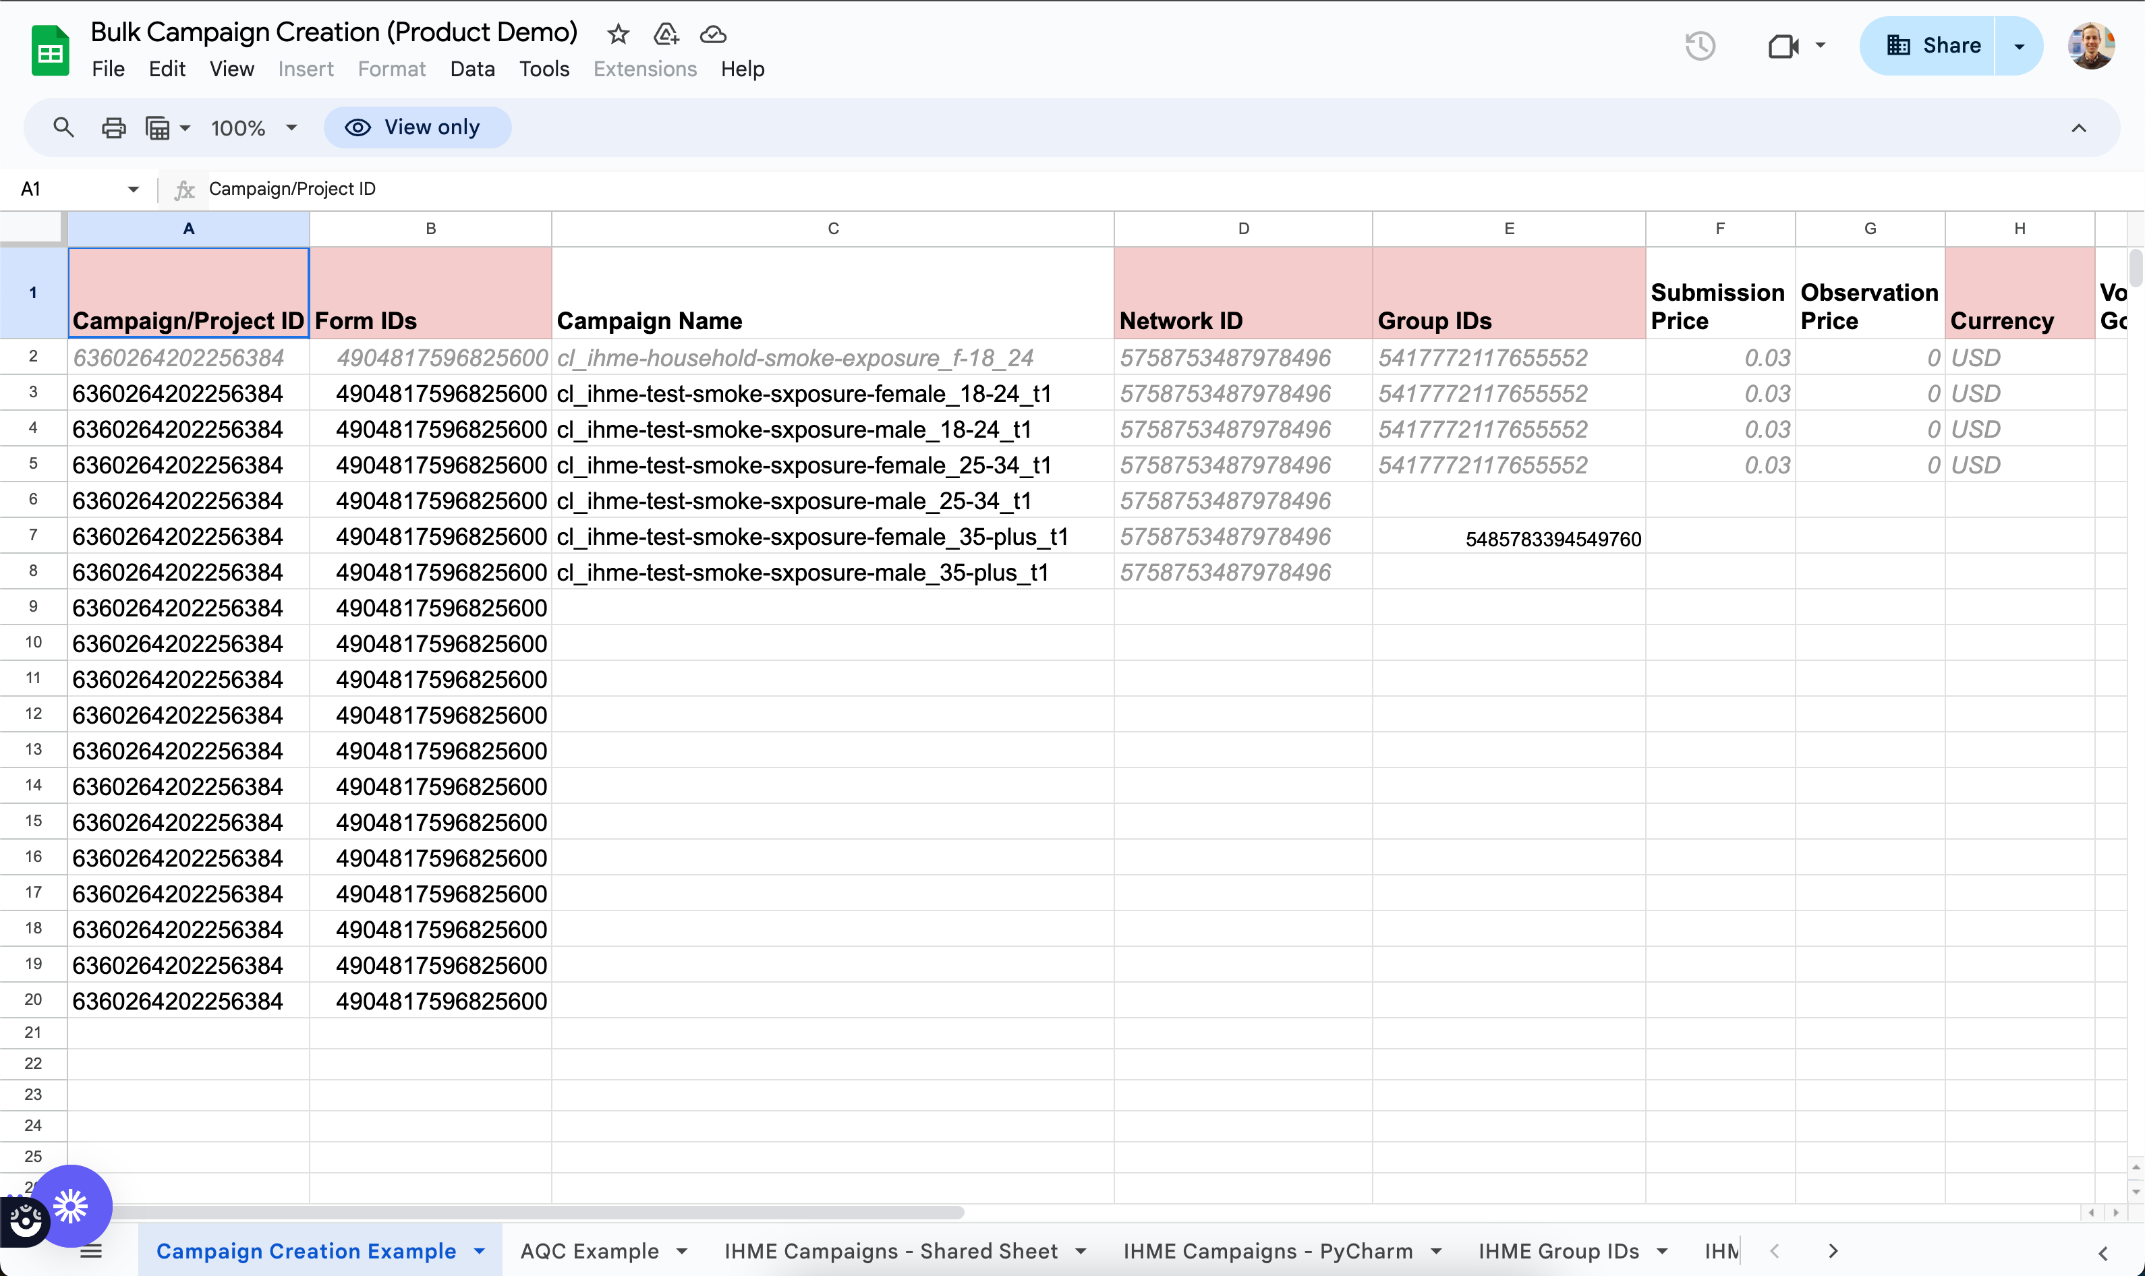This screenshot has width=2145, height=1276.
Task: Show sheet options on Campaign Creation Example tab
Action: click(x=479, y=1251)
